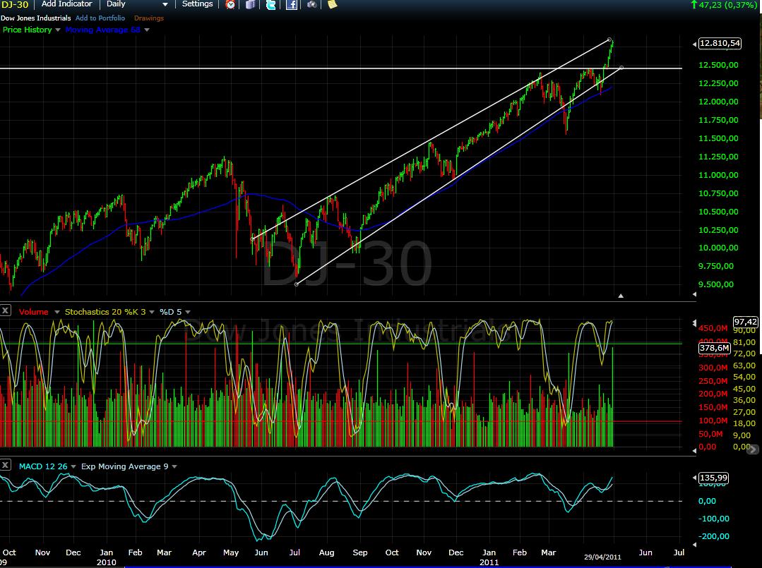This screenshot has width=762, height=568.
Task: Expand the Volume indicator dropdown arrow
Action: (57, 312)
